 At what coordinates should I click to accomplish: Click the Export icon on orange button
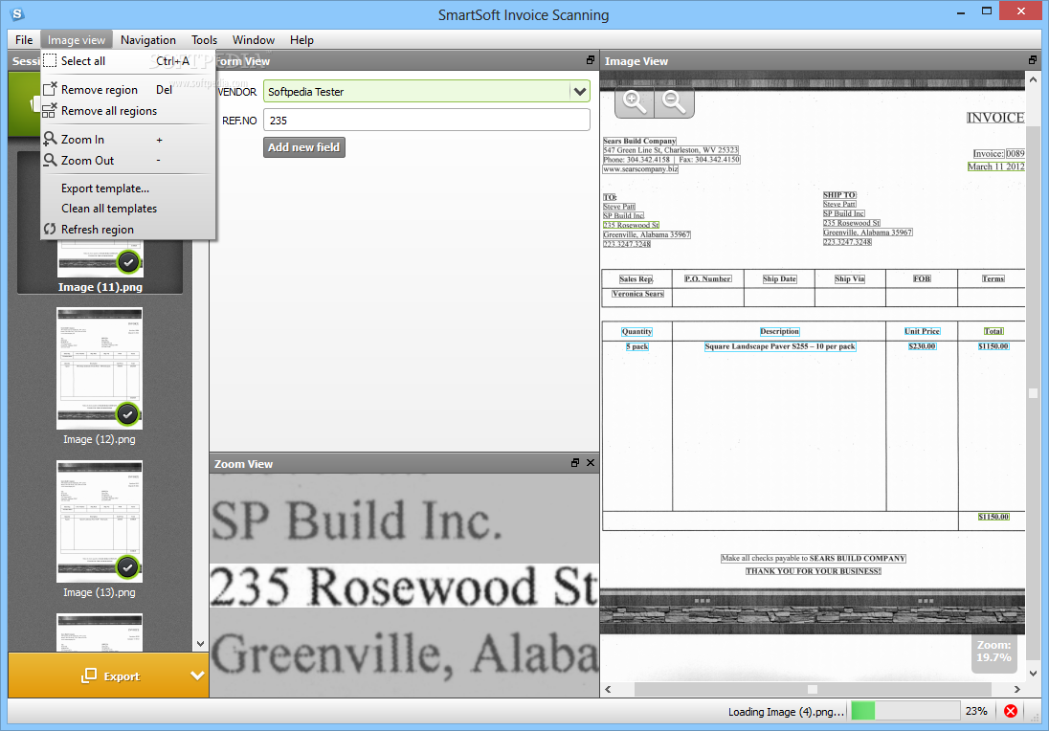(x=88, y=676)
